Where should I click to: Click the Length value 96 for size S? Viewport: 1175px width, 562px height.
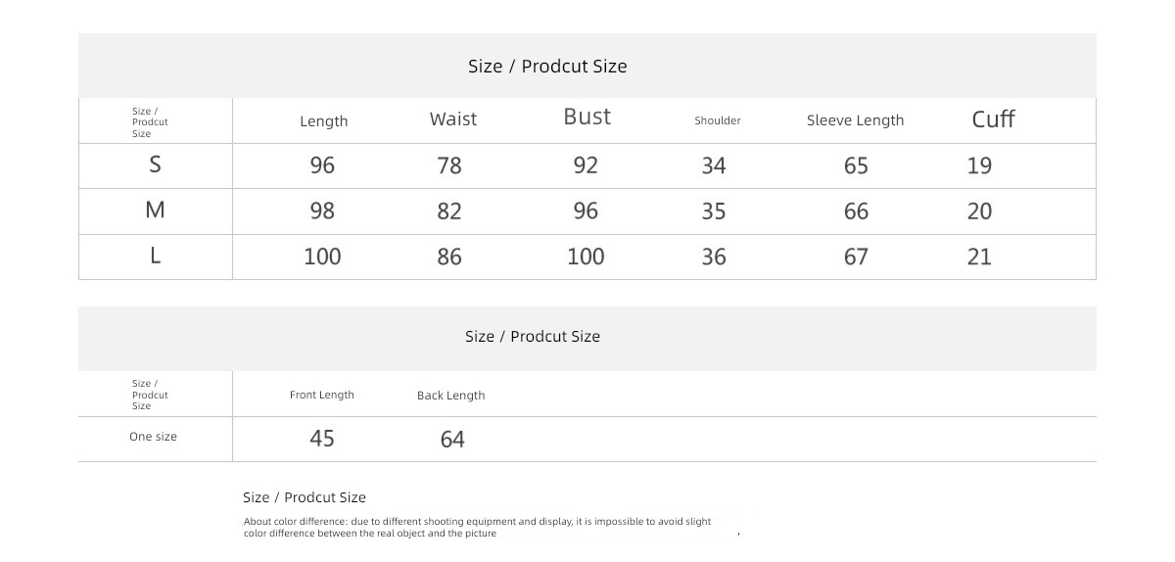[x=322, y=165]
